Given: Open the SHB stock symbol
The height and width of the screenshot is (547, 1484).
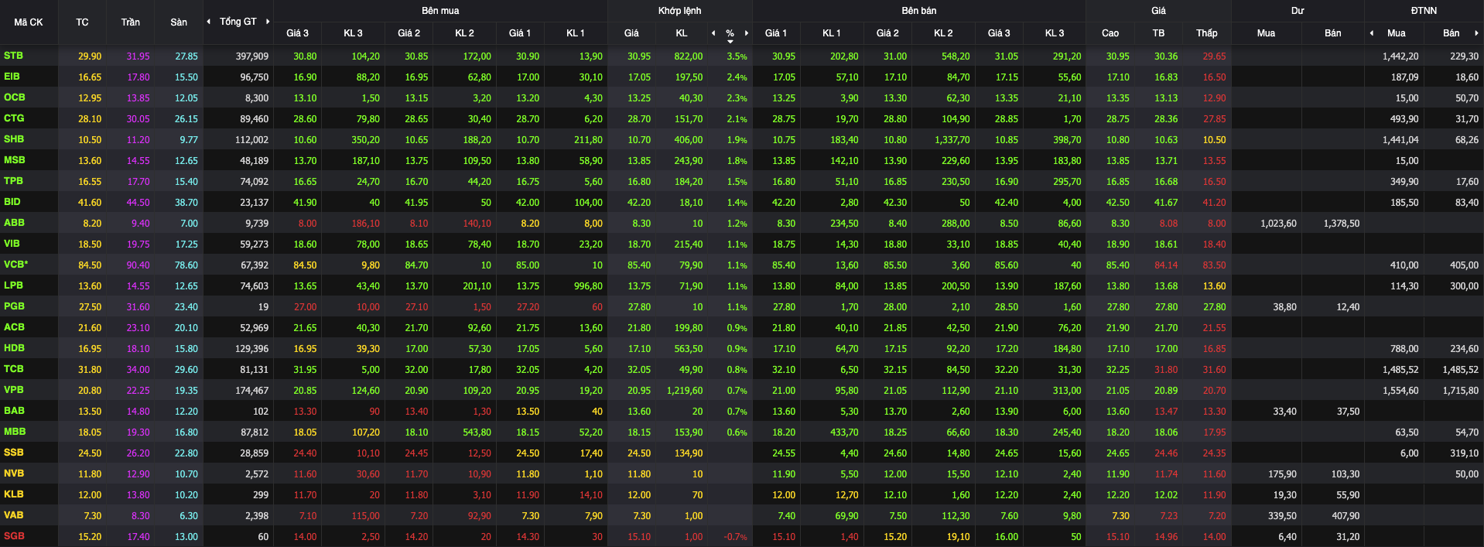Looking at the screenshot, I should click(x=14, y=139).
